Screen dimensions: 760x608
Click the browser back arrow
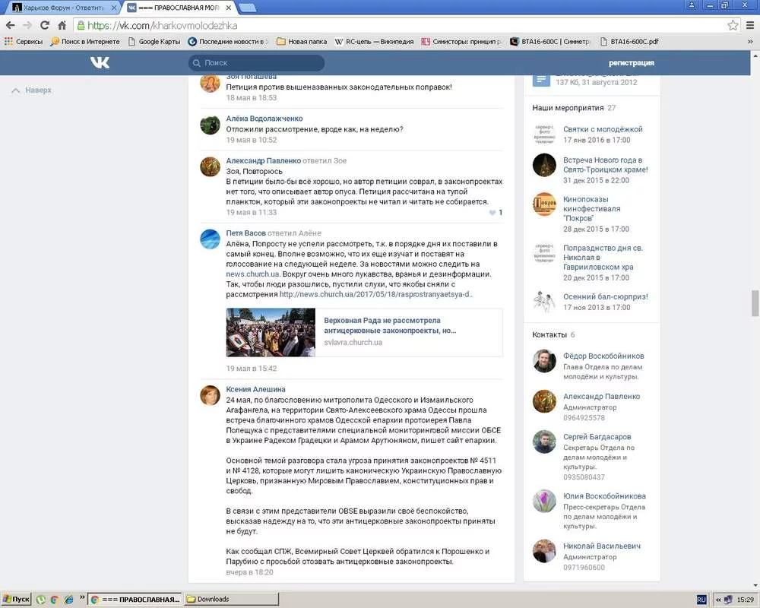(10, 25)
